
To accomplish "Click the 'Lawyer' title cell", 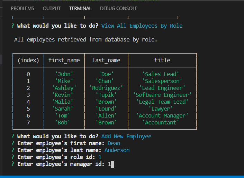I will click(161, 109).
